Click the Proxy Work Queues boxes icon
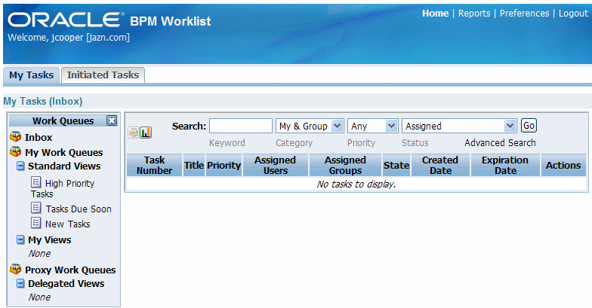Viewport: 592px width, 308px height. [x=15, y=269]
